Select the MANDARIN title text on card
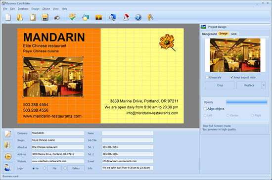 point(54,37)
